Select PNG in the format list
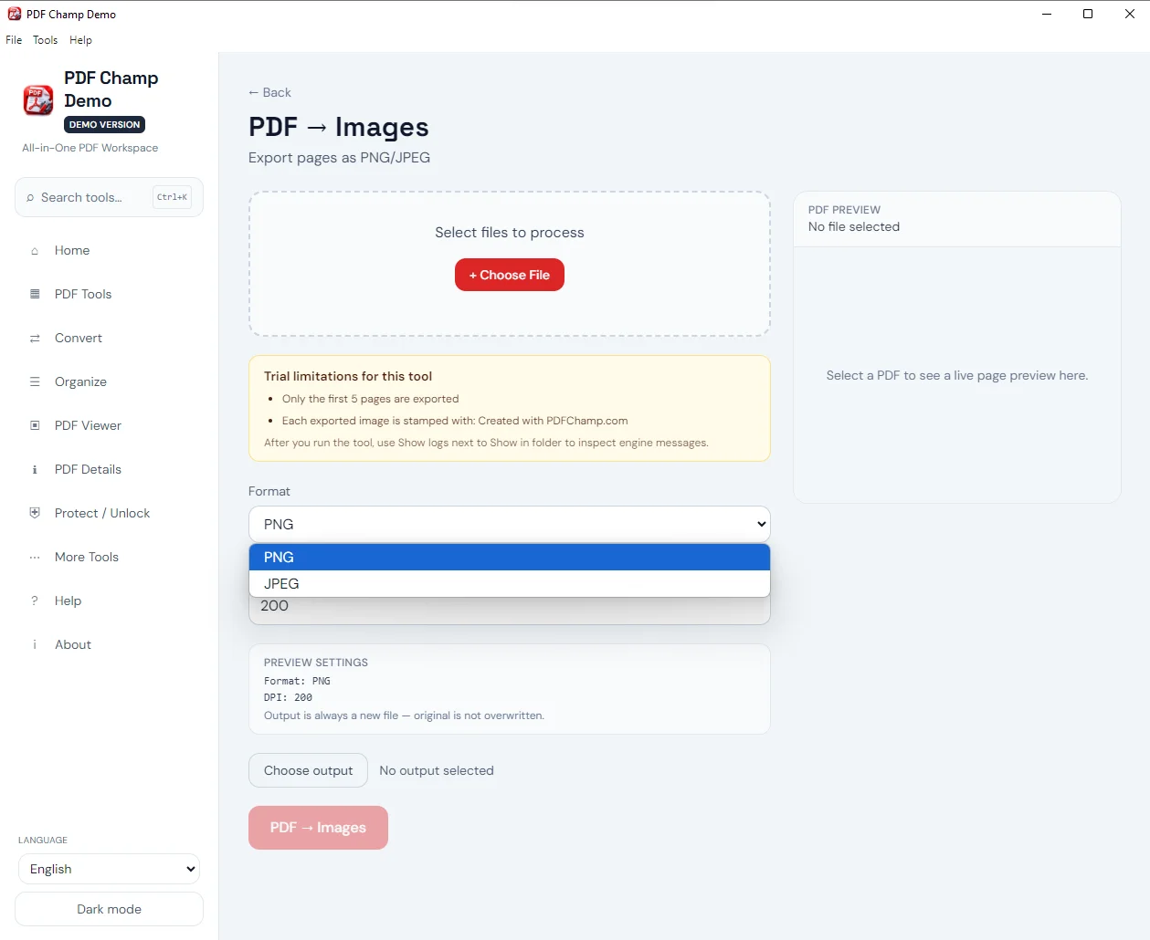 pos(510,558)
